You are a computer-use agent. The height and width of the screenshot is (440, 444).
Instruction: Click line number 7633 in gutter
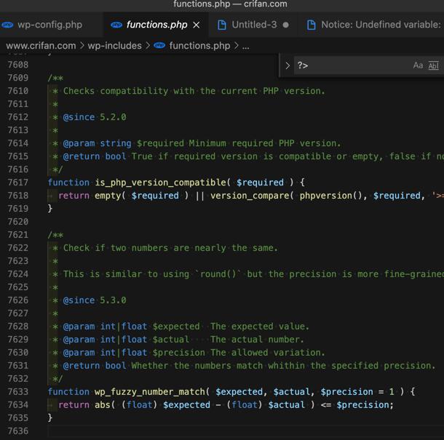point(18,391)
